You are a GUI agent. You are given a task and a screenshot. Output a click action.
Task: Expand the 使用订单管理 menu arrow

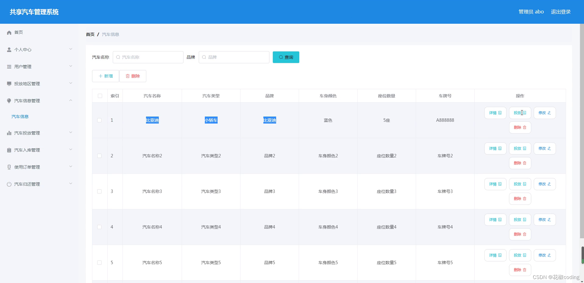coord(71,166)
